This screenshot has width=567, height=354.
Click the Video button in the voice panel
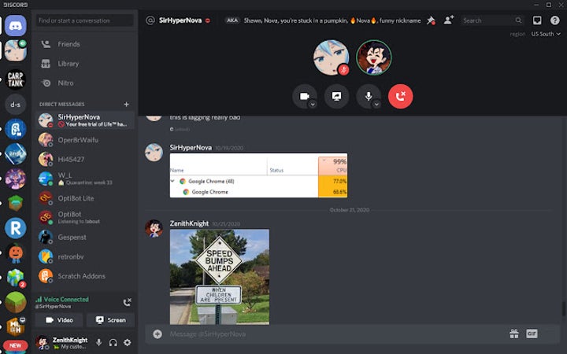pos(59,320)
